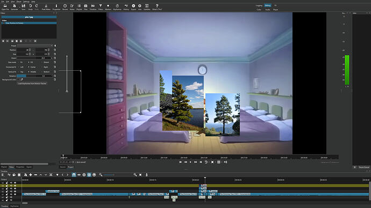This screenshot has width=371, height=208.
Task: Switch to the Source player tab
Action: pos(63,167)
